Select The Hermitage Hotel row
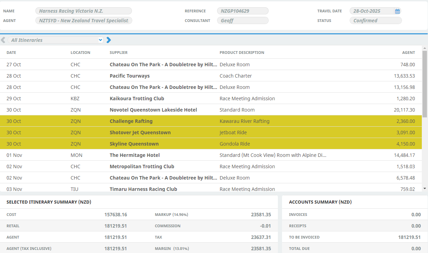 click(x=206, y=155)
